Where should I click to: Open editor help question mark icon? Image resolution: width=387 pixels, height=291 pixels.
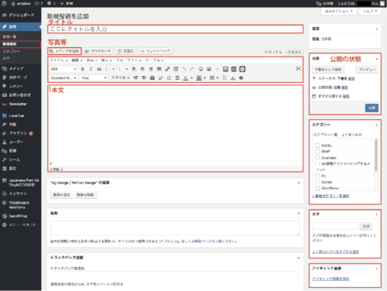(x=241, y=77)
